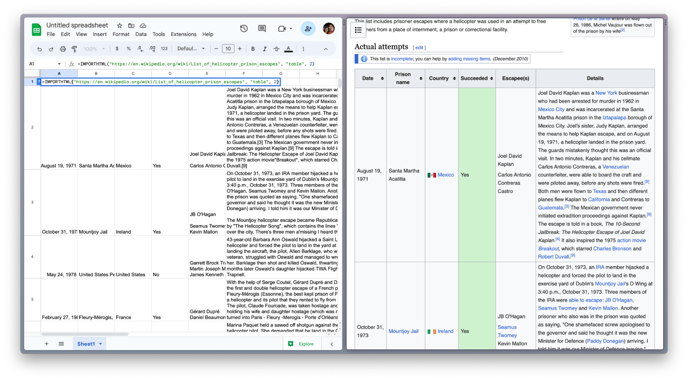Collapse side panel with left chevron
This screenshot has height=381, width=688.
(331, 344)
